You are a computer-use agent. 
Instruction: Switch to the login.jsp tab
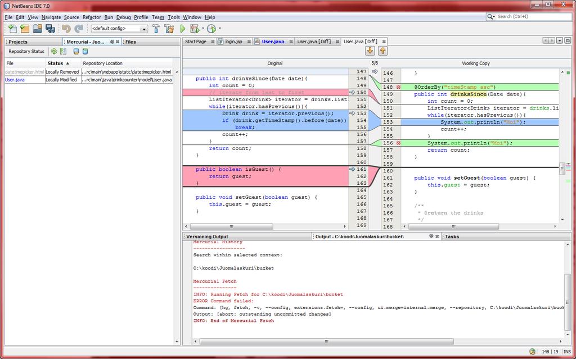[x=233, y=42]
